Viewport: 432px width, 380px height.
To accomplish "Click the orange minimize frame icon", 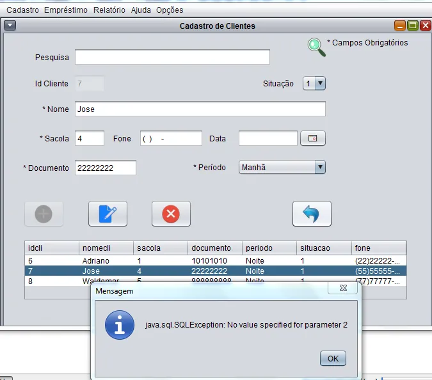I will [400, 26].
